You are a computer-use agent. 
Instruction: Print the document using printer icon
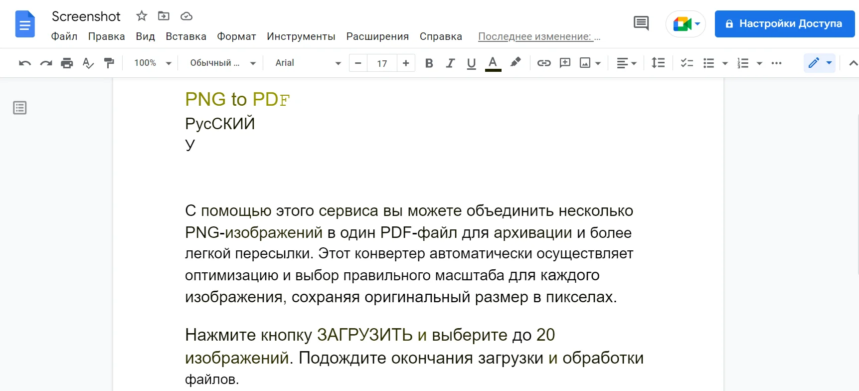click(x=67, y=63)
